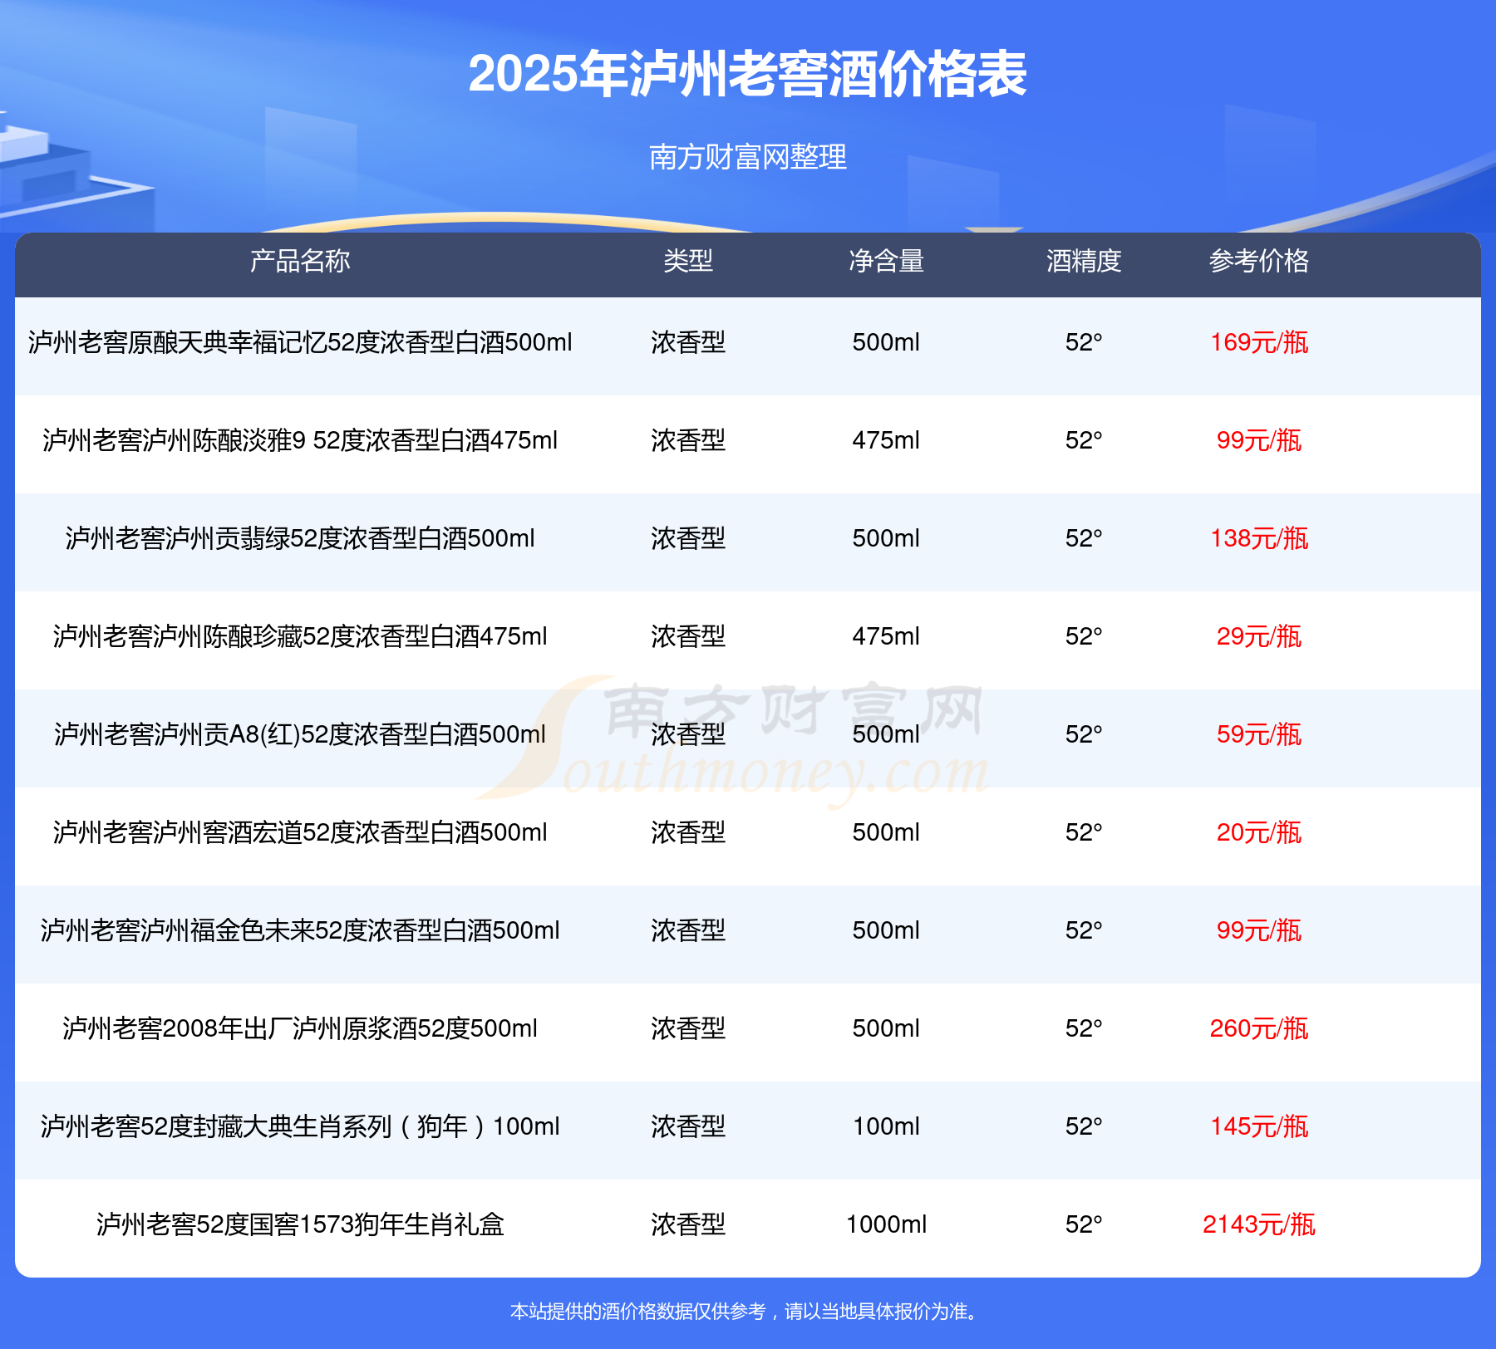Choose "52°" in the 原酿天典幸福记忆 row

pos(1084,342)
